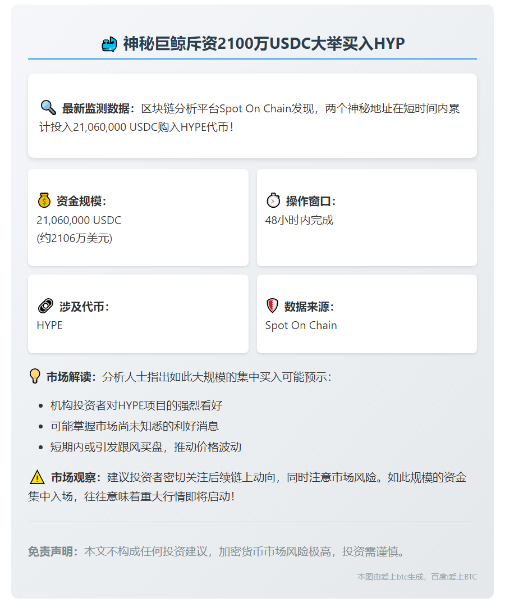Viewport: 505px width, 616px height.
Task: Click the light bulb icon beside 市场解读
Action: click(x=35, y=376)
